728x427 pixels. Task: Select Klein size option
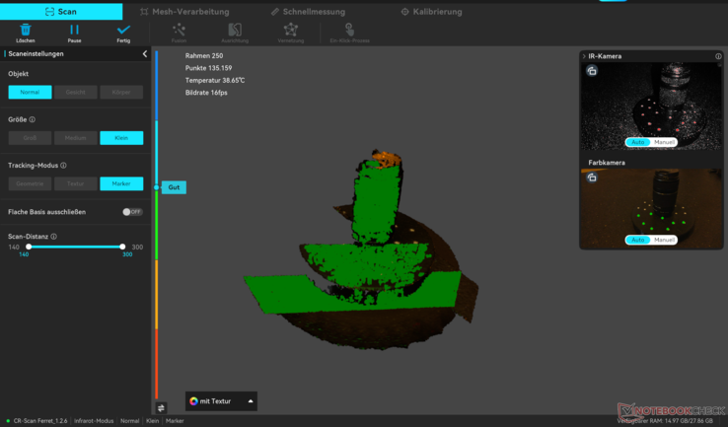[121, 138]
